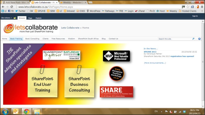The image size is (205, 115).
Task: Click the Search this site field
Action: (x=174, y=39)
